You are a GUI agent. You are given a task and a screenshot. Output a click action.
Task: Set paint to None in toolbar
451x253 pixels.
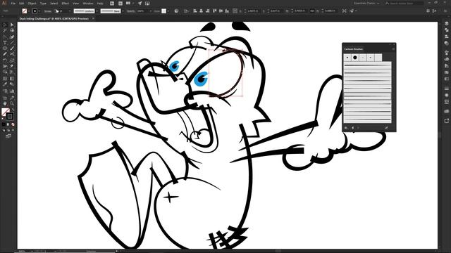(x=13, y=124)
